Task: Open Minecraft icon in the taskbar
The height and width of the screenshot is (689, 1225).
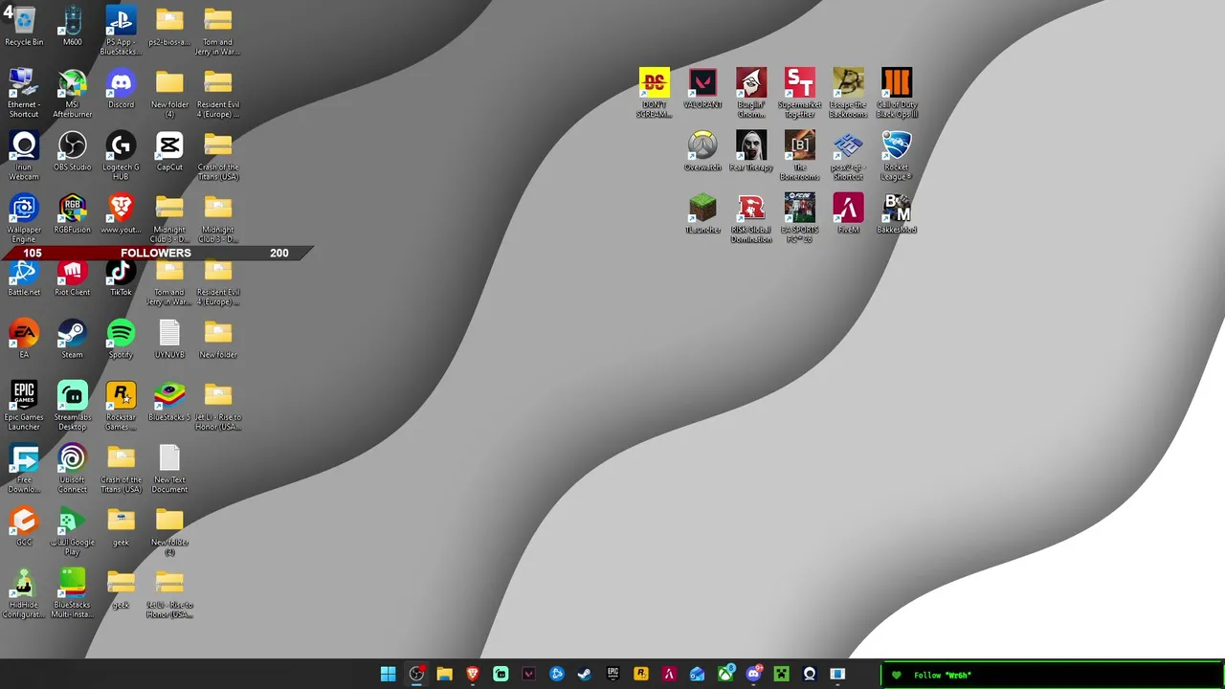Action: click(x=782, y=674)
